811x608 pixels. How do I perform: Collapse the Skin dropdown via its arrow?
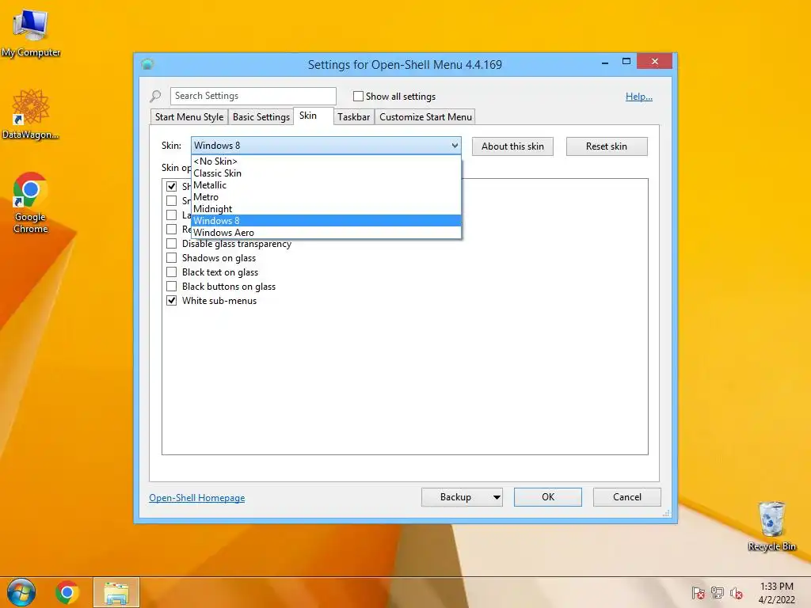click(x=455, y=146)
